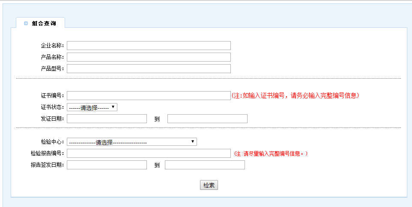Select the 产品型号 input field
The height and width of the screenshot is (207, 412).
[149, 69]
